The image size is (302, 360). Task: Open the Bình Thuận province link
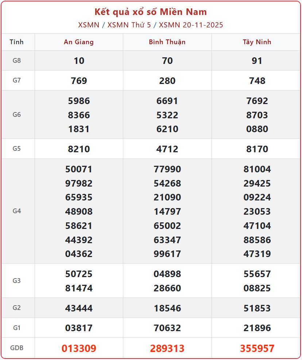tap(167, 42)
